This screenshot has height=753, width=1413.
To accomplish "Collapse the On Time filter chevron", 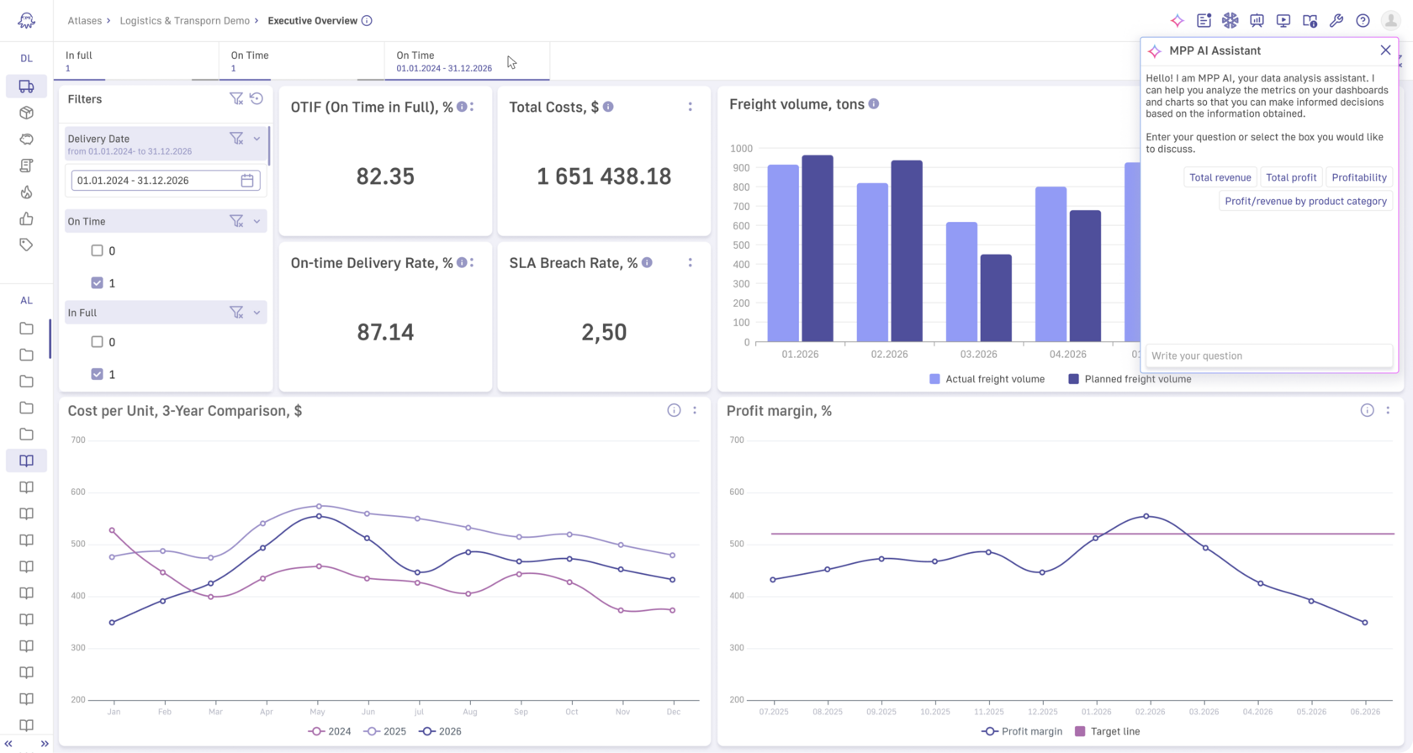I will pyautogui.click(x=257, y=221).
